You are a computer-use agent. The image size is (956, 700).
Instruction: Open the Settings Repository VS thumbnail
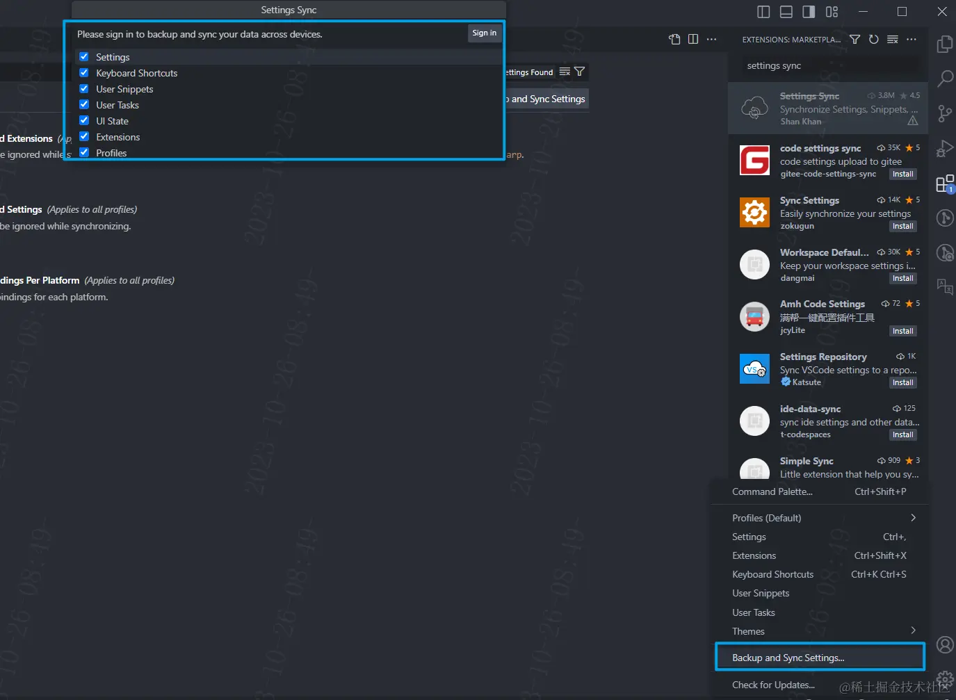754,369
